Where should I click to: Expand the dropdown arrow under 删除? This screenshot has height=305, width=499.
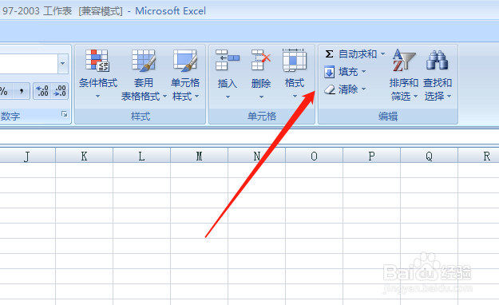pos(261,97)
